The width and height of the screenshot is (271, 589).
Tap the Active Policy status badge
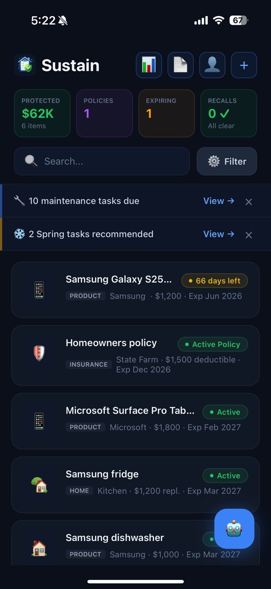coord(213,344)
